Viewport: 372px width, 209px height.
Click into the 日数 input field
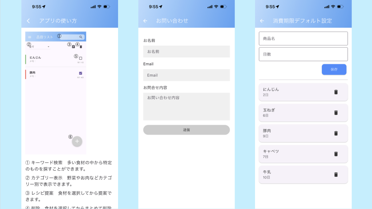pos(303,54)
